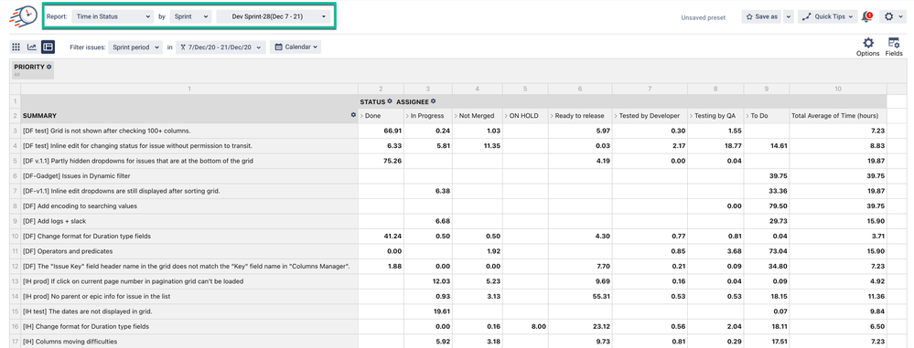This screenshot has width=914, height=348.
Task: Open the Sprint period filter dropdown
Action: tap(135, 47)
